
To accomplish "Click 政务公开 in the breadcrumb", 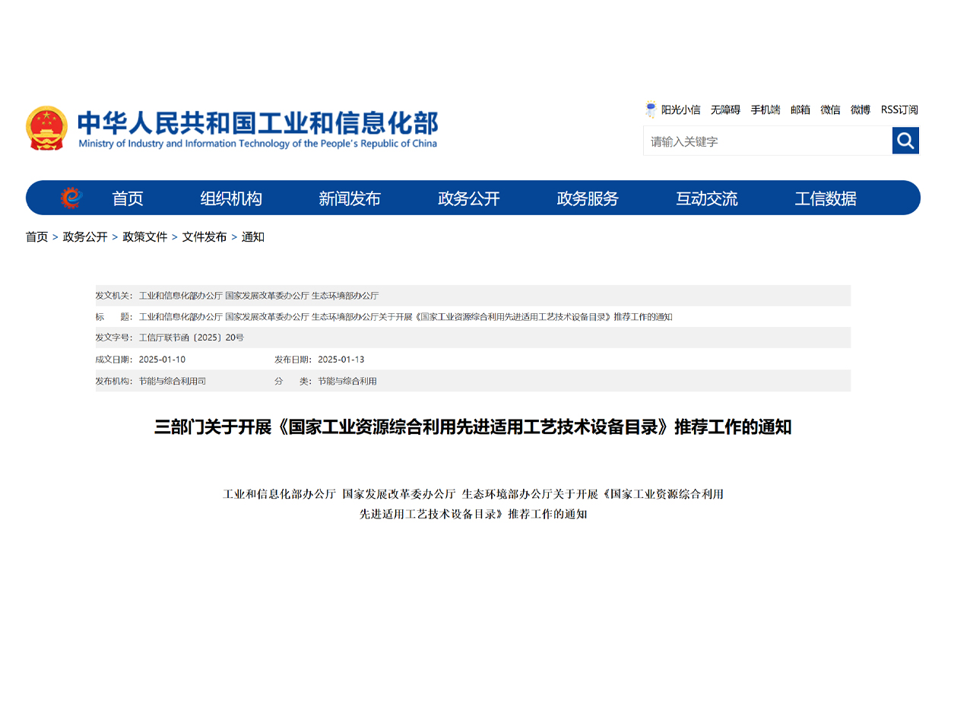I will pos(85,237).
